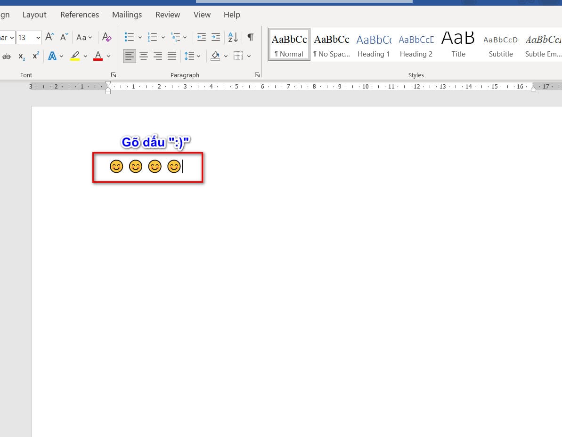Apply the red Font Color swatch
This screenshot has width=562, height=437.
click(98, 57)
